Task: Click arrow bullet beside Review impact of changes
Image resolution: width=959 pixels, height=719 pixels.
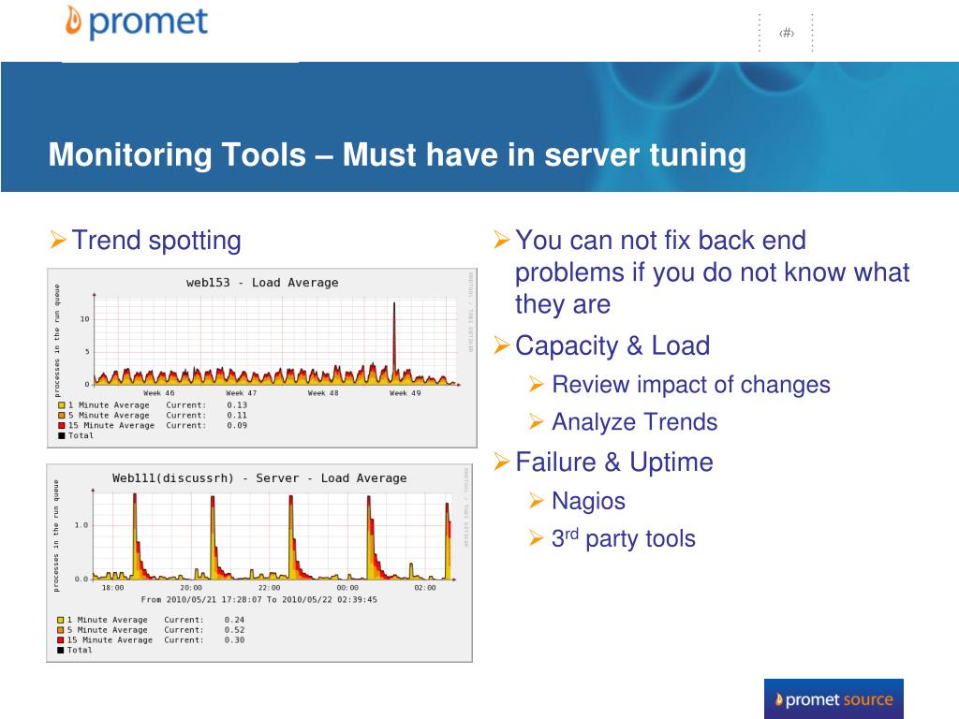Action: point(536,385)
